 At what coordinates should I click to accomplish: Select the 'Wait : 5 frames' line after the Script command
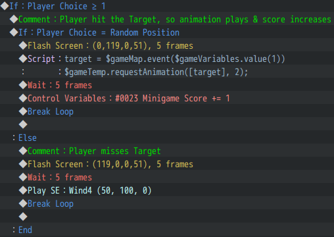pyautogui.click(x=167, y=85)
